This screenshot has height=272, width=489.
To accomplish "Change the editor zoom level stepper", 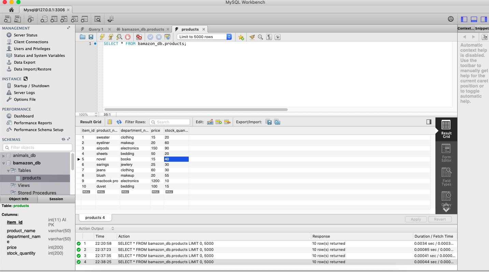I will click(96, 115).
